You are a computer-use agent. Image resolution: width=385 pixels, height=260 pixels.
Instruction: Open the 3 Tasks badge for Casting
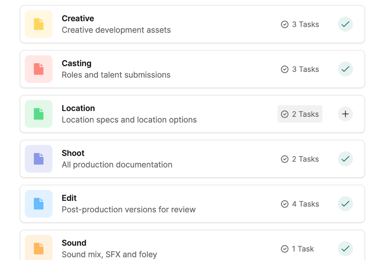pos(300,69)
